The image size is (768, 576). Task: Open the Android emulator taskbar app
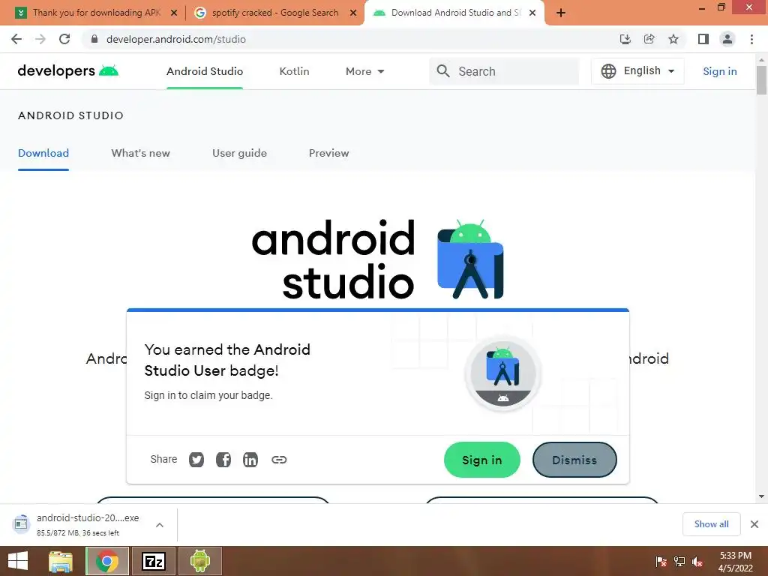pos(199,561)
